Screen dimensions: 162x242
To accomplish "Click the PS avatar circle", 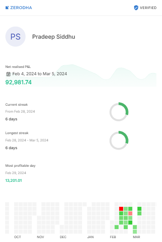I will pyautogui.click(x=15, y=37).
